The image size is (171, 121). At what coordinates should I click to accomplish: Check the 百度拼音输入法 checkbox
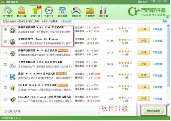click(5, 64)
